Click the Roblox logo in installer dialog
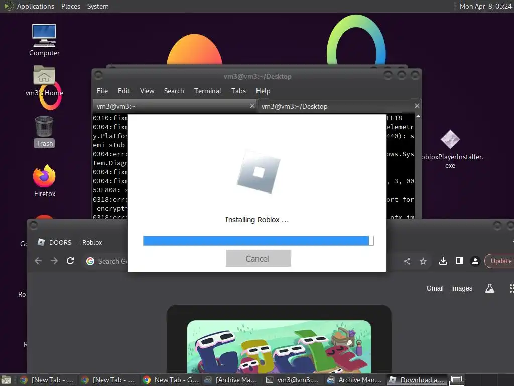This screenshot has width=514, height=386. point(259,172)
